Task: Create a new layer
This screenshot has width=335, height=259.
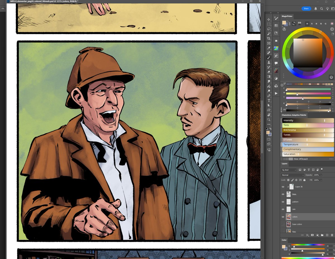Action: (x=327, y=235)
